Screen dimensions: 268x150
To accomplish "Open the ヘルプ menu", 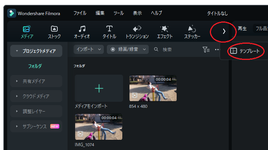I will pos(156,13).
